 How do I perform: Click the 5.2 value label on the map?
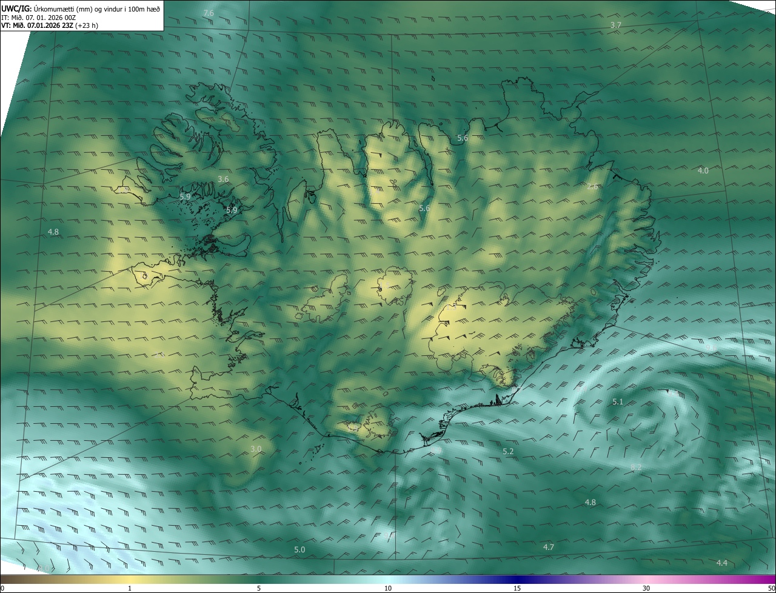tap(508, 452)
